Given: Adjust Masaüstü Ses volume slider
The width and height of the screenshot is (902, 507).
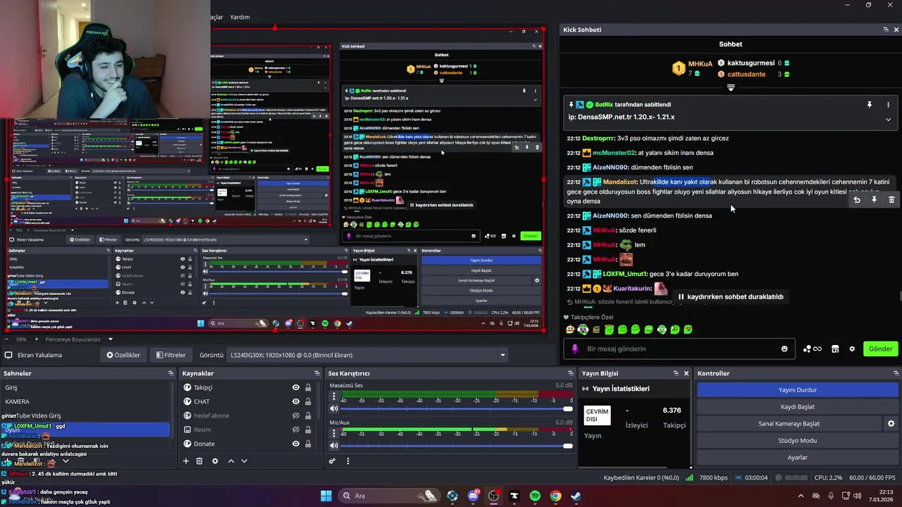Looking at the screenshot, I should 457,408.
